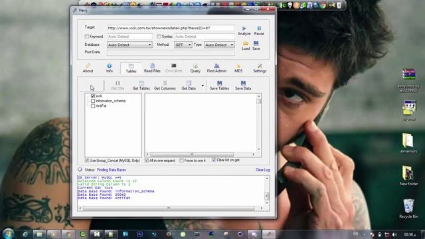Open the almemory folder desktop icon

pos(408,143)
